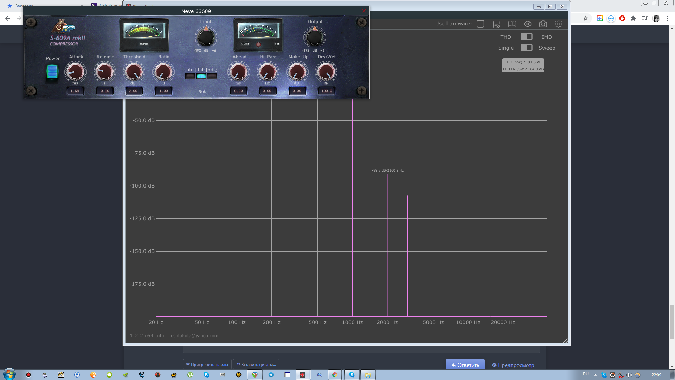This screenshot has height=380, width=675.
Task: Go back with Chrome back arrow
Action: [x=8, y=18]
